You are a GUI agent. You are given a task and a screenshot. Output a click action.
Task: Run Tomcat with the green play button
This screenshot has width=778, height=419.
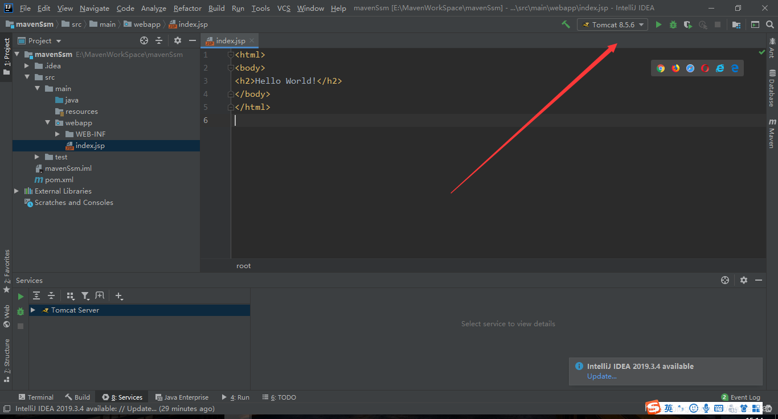pyautogui.click(x=658, y=24)
